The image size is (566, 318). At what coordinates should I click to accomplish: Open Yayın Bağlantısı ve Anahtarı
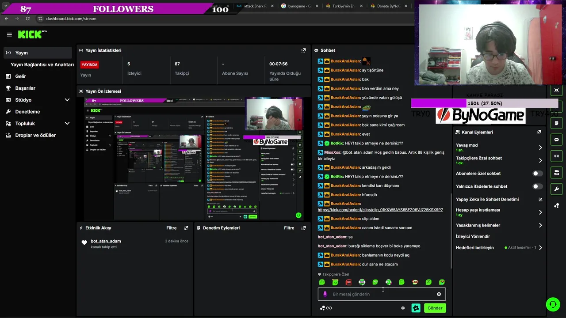42,64
